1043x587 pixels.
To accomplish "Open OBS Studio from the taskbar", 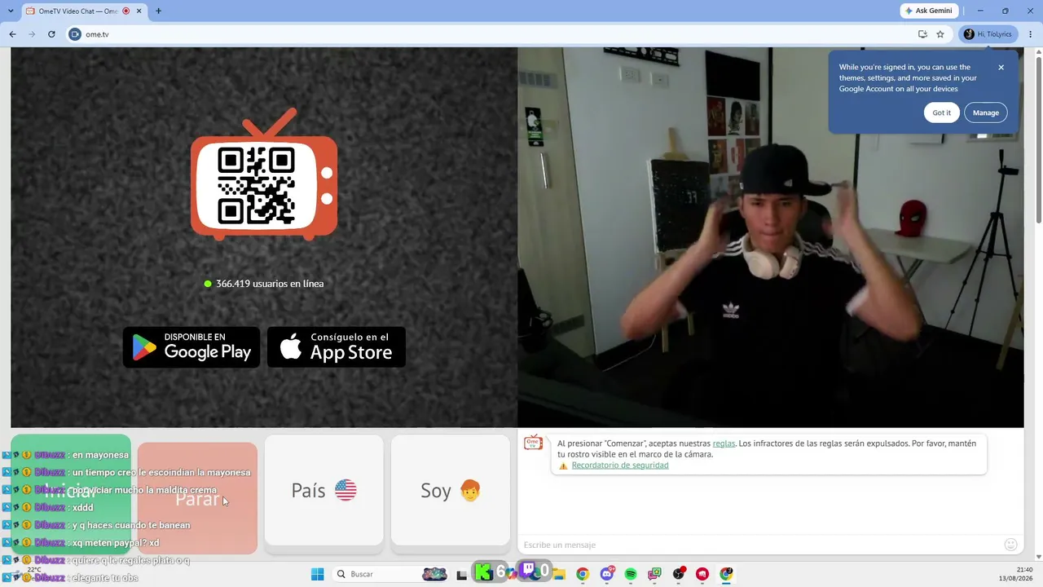I will click(679, 574).
